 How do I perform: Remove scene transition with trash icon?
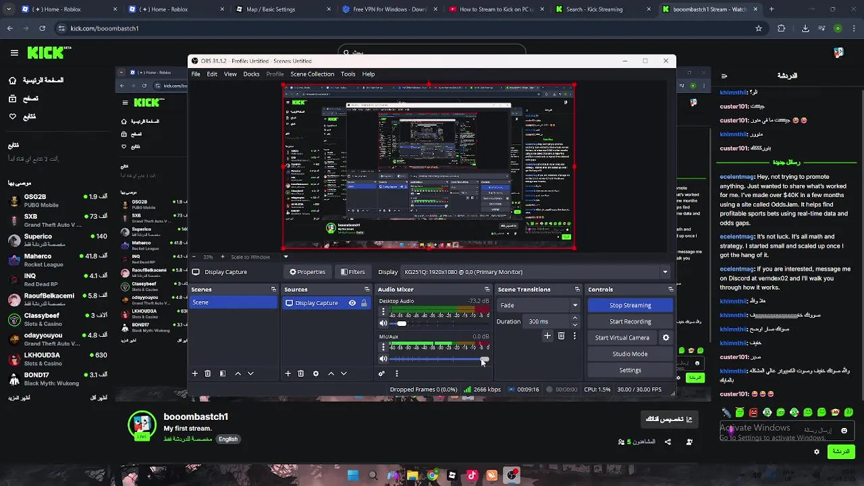(x=561, y=335)
